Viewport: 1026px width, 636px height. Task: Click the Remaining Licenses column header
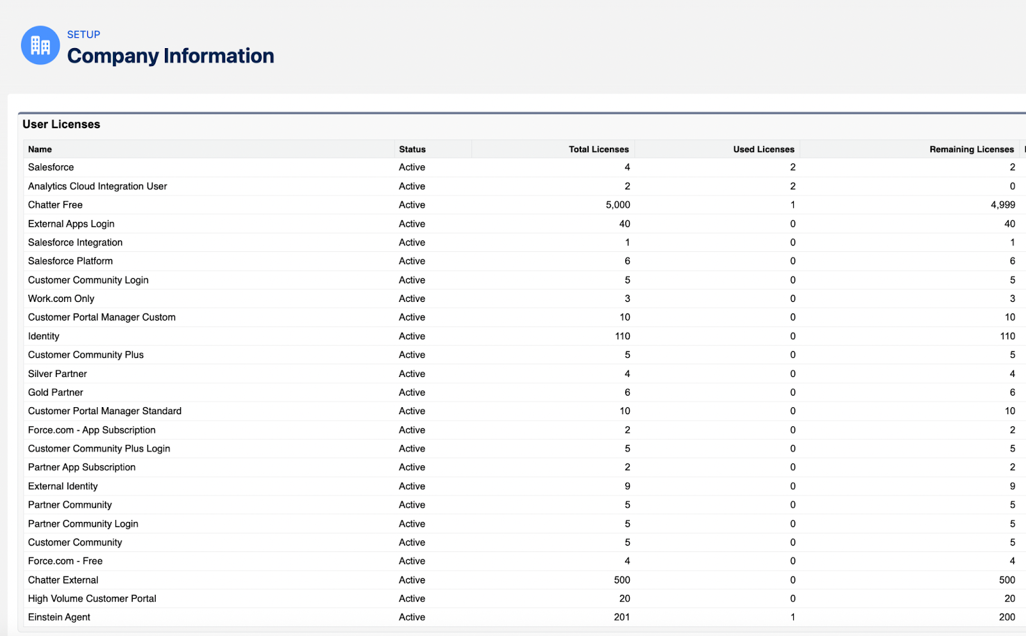[x=971, y=149]
